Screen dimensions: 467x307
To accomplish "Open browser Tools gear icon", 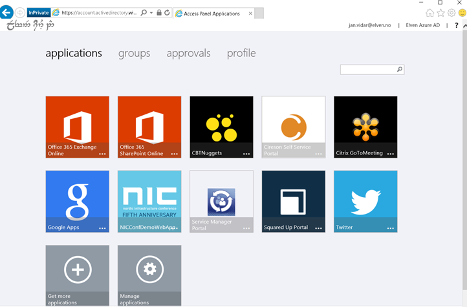I will (x=451, y=13).
